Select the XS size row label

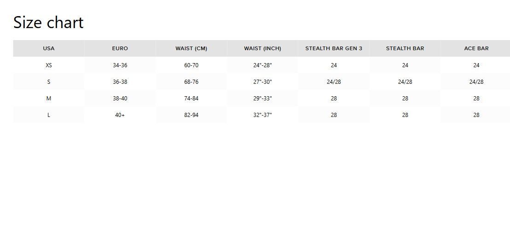[x=49, y=65]
